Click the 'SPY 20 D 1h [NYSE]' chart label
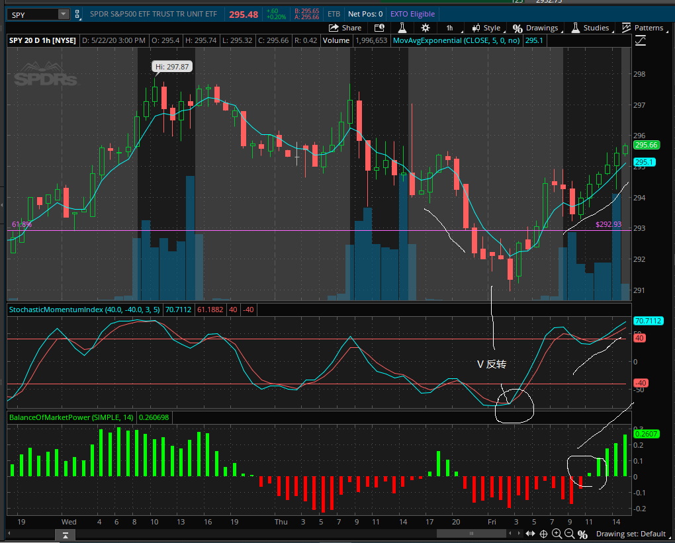 (x=42, y=40)
